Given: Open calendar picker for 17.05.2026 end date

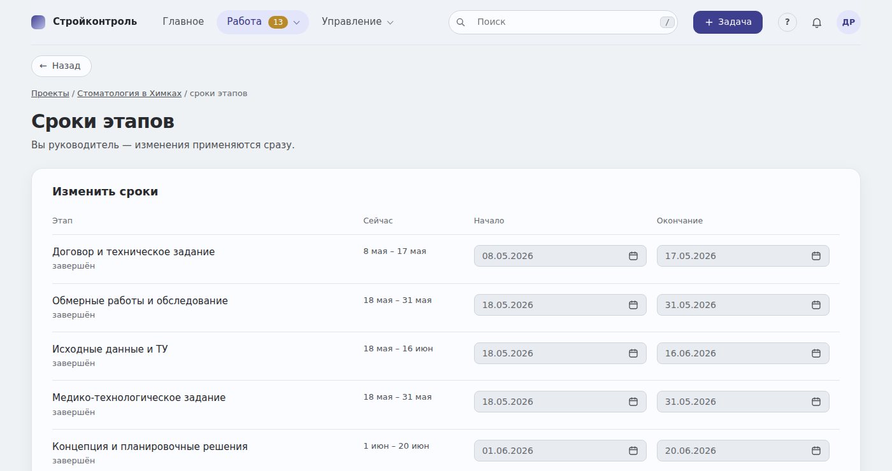Looking at the screenshot, I should tap(816, 256).
